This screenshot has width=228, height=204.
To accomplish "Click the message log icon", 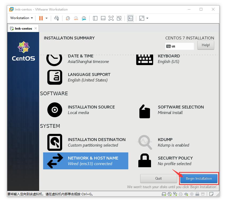I will click(x=211, y=194).
